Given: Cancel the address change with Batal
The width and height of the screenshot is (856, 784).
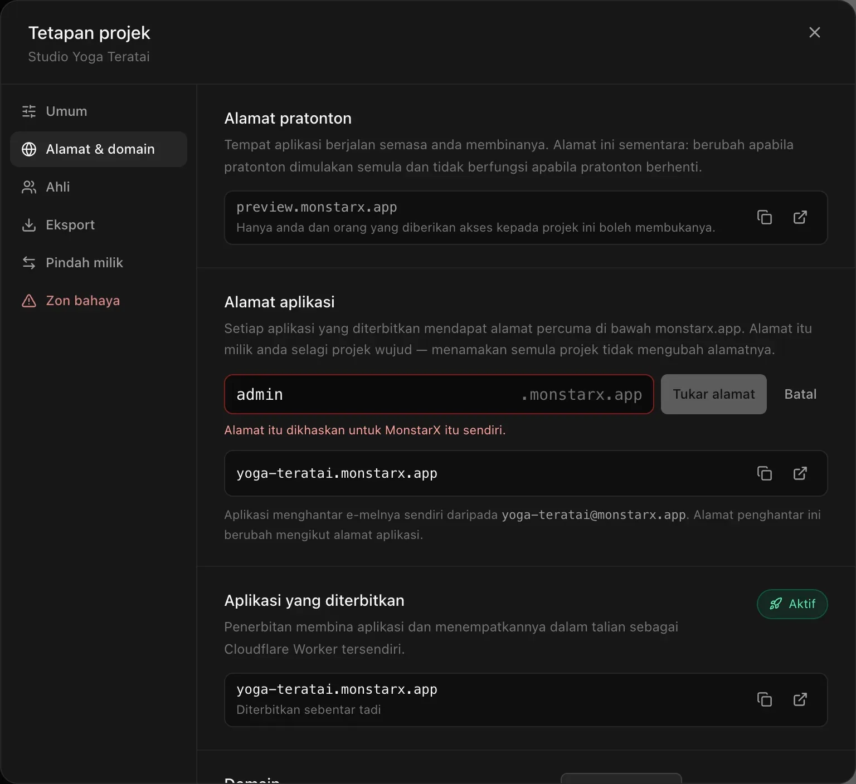Looking at the screenshot, I should 800,394.
